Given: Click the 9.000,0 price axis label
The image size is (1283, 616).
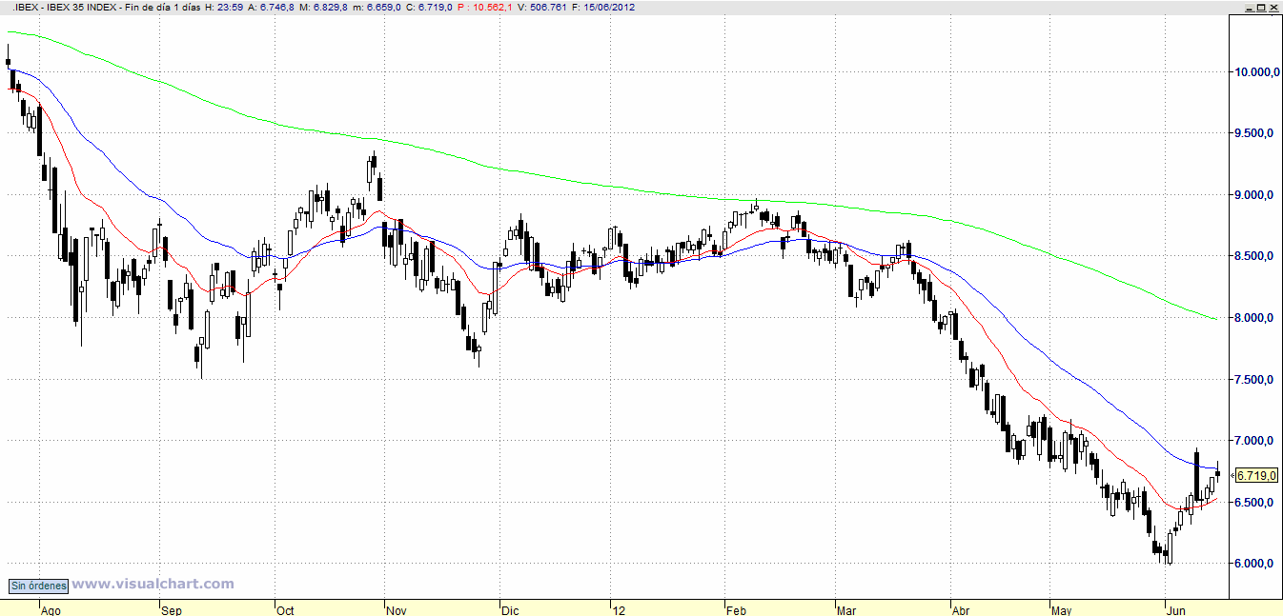Looking at the screenshot, I should tap(1256, 195).
